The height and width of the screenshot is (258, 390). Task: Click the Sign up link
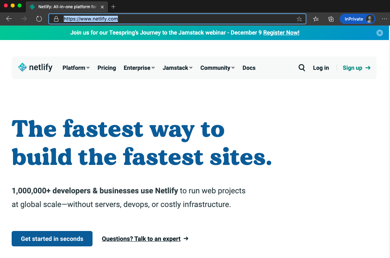pos(357,68)
